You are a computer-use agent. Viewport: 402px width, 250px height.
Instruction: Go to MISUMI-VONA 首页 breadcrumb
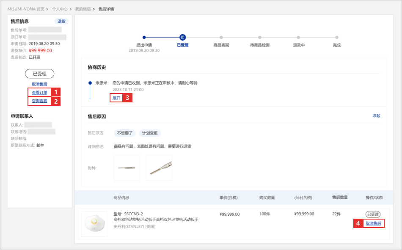coord(26,9)
